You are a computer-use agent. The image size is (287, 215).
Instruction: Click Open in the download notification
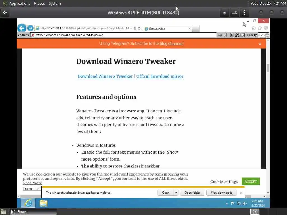point(166,193)
